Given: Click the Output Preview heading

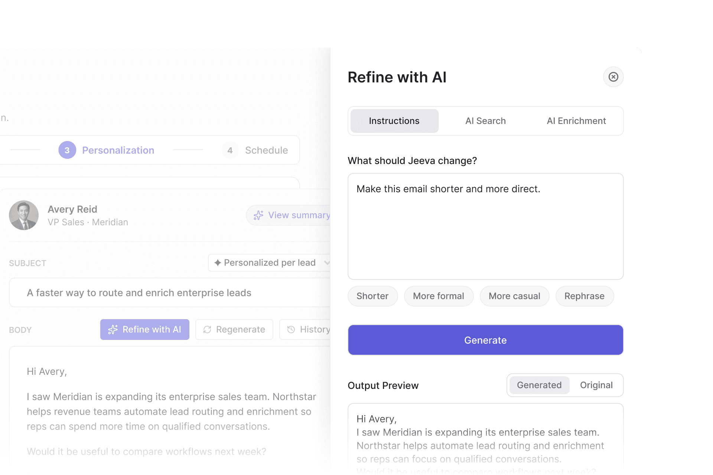Looking at the screenshot, I should pyautogui.click(x=383, y=386).
